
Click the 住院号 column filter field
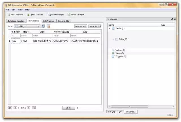click(x=26, y=36)
